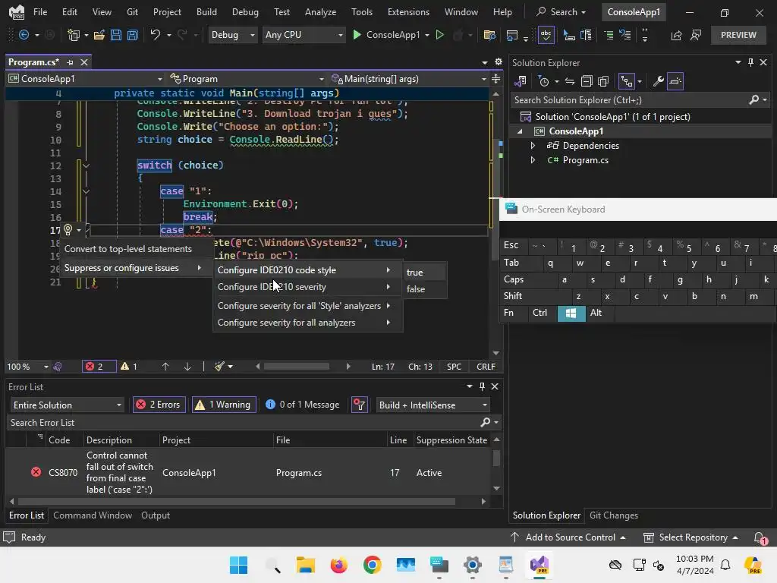
Task: Click the New Project toolbar icon
Action: pos(74,35)
